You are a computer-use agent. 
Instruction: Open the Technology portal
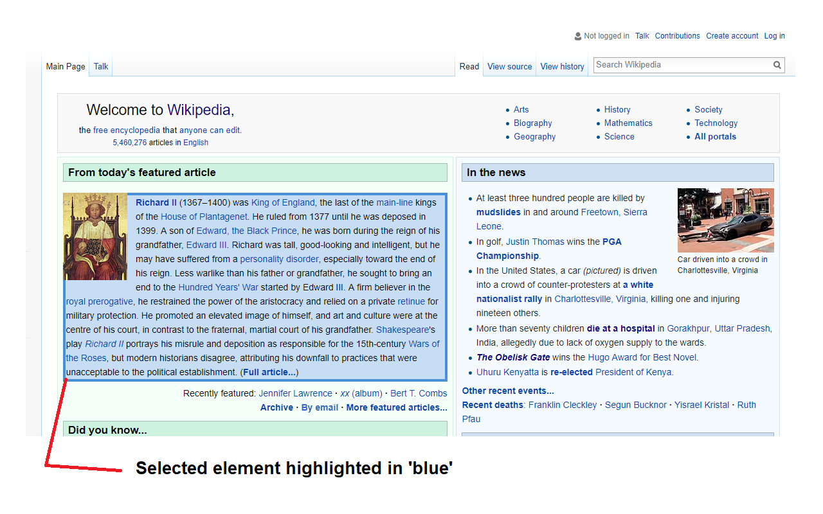pyautogui.click(x=716, y=123)
